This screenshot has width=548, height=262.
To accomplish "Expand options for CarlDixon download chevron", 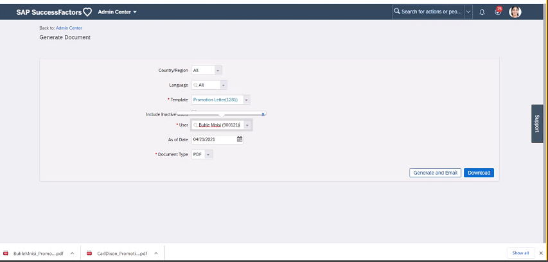I will click(156, 253).
